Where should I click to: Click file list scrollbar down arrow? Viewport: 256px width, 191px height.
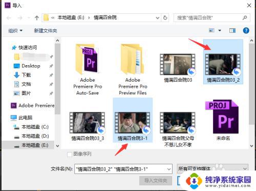coord(251,146)
